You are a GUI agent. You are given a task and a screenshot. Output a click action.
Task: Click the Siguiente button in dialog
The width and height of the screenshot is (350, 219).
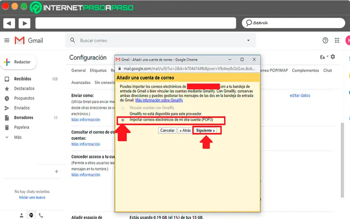pos(205,130)
